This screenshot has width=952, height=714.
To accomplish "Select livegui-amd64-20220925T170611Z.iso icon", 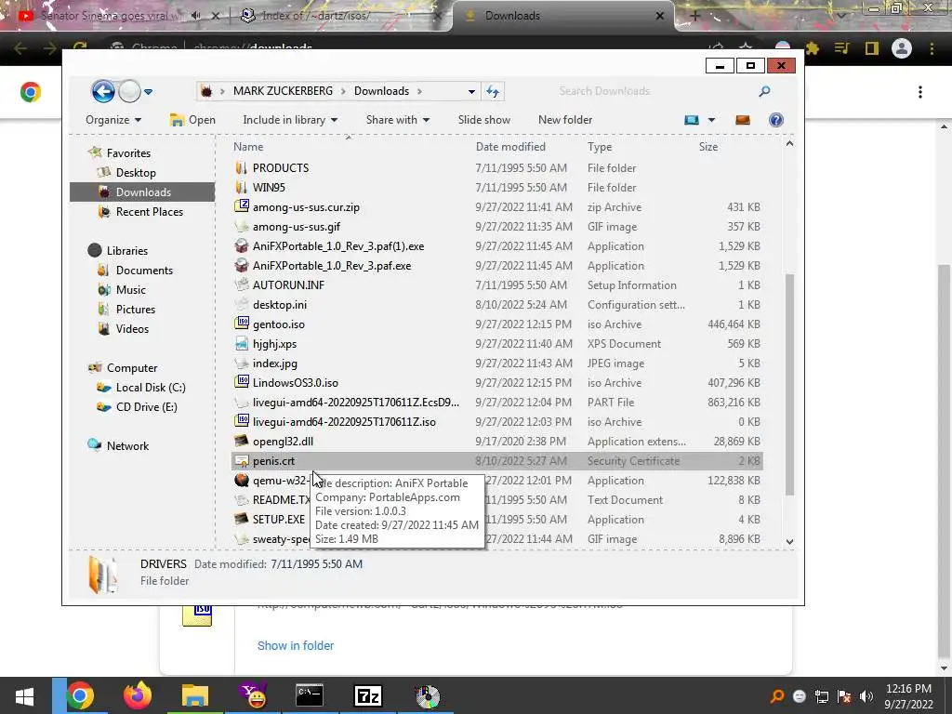I will pyautogui.click(x=242, y=421).
